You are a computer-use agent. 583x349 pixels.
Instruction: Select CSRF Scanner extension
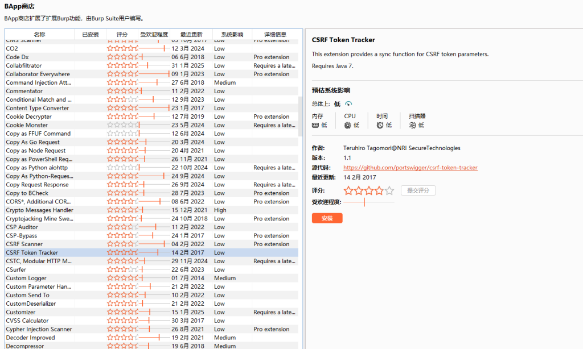coord(151,244)
